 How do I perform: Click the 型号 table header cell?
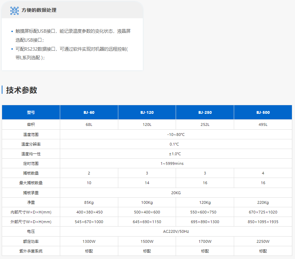pos(31,112)
